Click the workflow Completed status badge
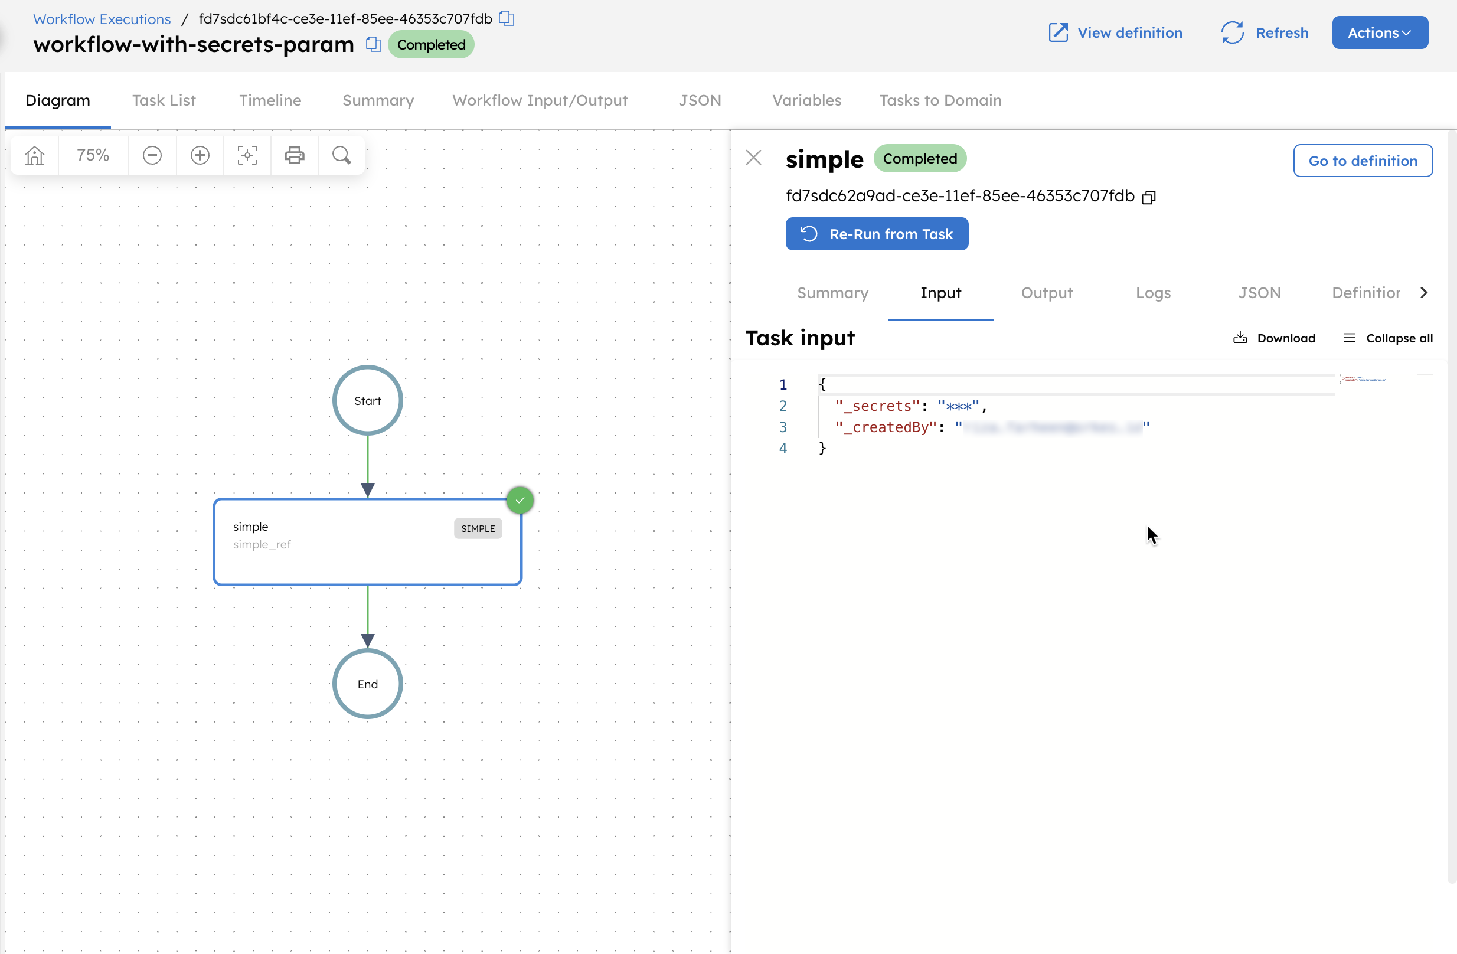 coord(431,45)
